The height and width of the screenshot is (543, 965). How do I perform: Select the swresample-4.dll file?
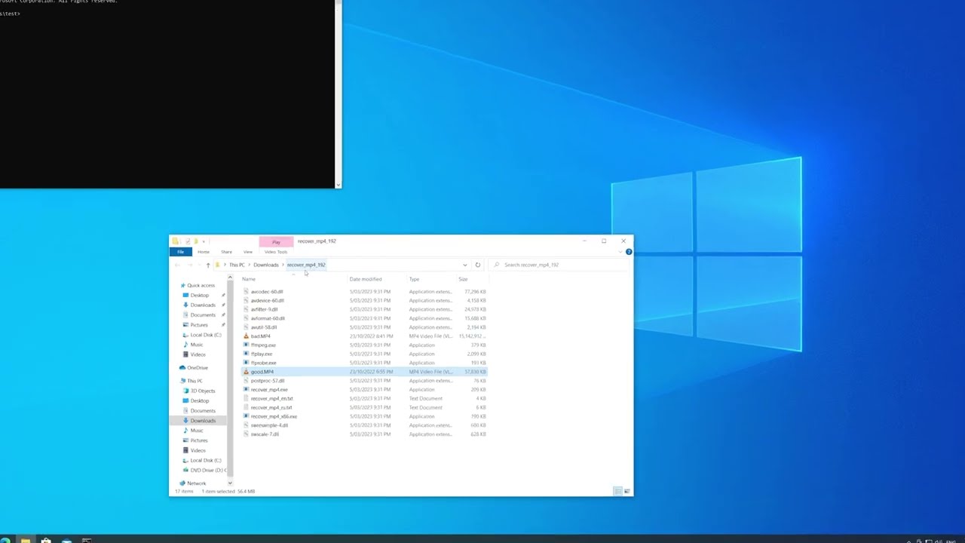pyautogui.click(x=269, y=425)
